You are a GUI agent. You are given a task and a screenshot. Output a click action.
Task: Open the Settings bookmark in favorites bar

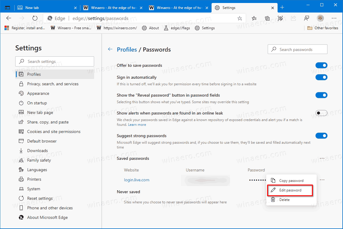[205, 28]
